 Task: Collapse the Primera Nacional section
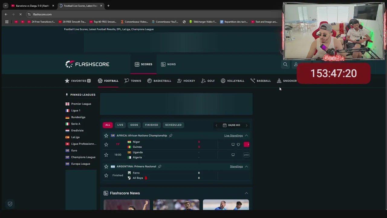point(246,167)
